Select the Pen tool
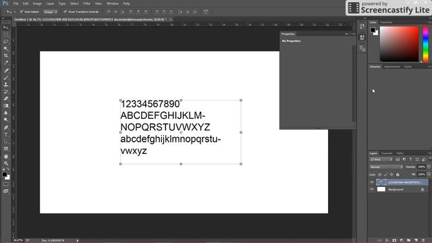Image resolution: width=432 pixels, height=243 pixels. point(6,128)
